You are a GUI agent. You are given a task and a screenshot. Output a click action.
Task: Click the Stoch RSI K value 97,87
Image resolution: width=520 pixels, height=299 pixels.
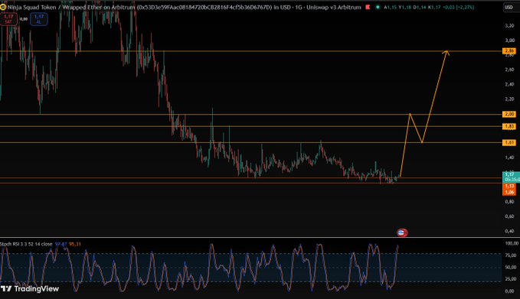61,244
